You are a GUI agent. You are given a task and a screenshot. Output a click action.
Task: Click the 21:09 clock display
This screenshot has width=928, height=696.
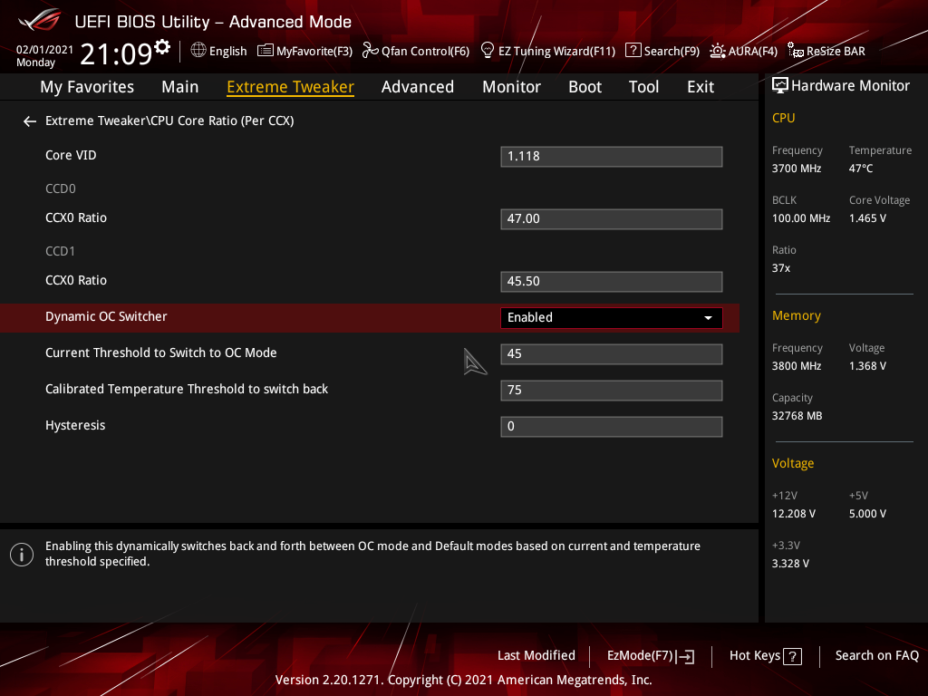(x=116, y=53)
